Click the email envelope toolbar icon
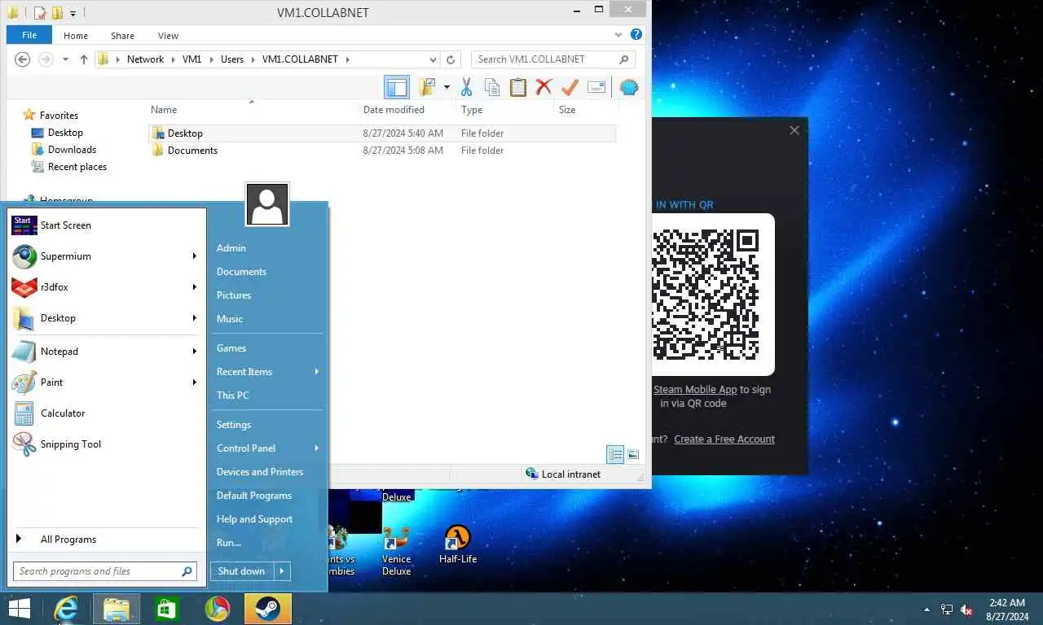The image size is (1043, 625). tap(596, 87)
